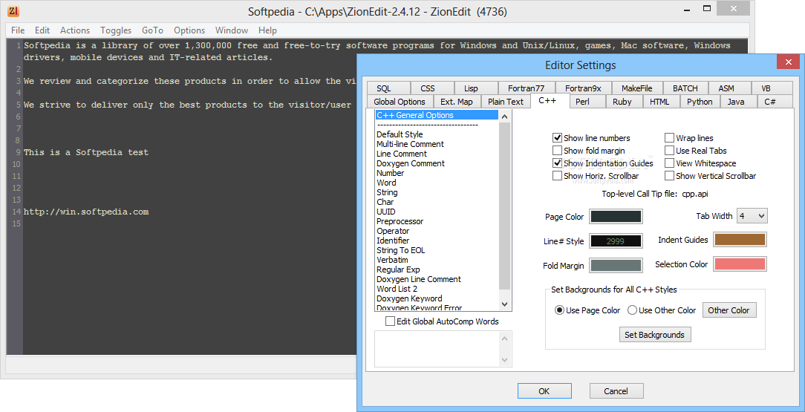Click the Fold Margin color swatch

click(616, 265)
